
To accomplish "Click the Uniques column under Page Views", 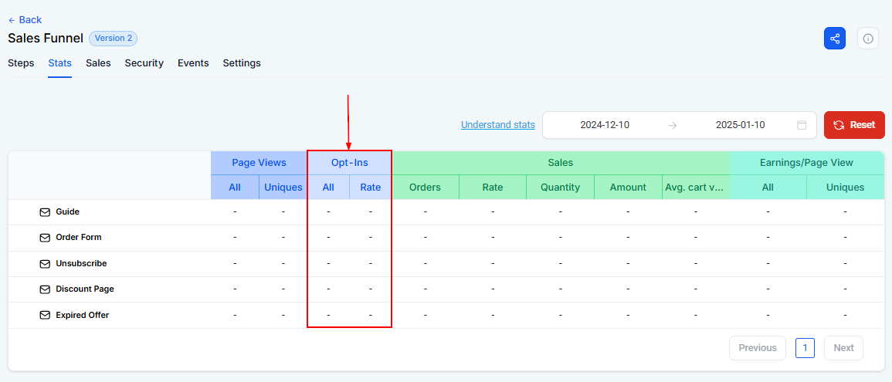I will click(283, 187).
